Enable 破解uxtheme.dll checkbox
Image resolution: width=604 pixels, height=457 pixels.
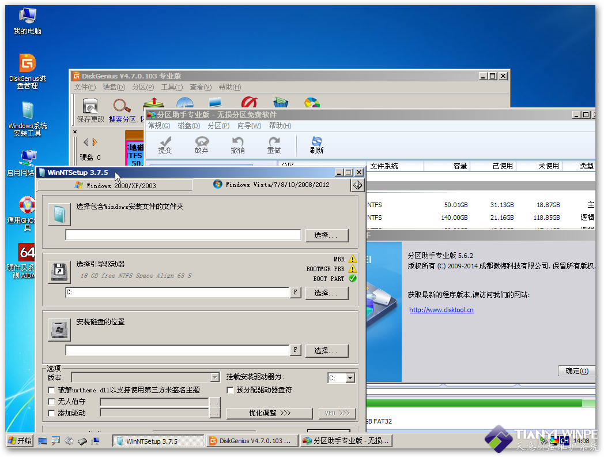click(x=52, y=390)
